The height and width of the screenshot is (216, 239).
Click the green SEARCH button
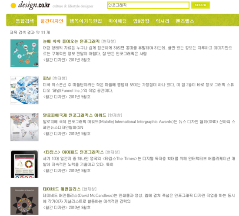[x=200, y=5]
